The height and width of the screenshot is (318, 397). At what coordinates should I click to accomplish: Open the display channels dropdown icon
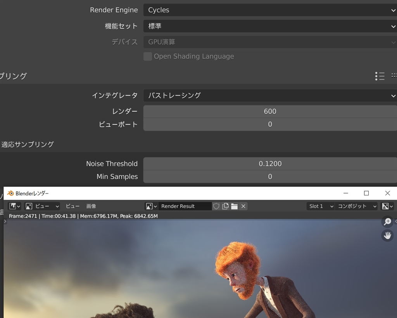click(387, 206)
